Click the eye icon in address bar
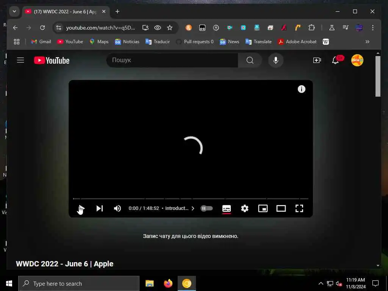The height and width of the screenshot is (291, 388). coord(158,28)
